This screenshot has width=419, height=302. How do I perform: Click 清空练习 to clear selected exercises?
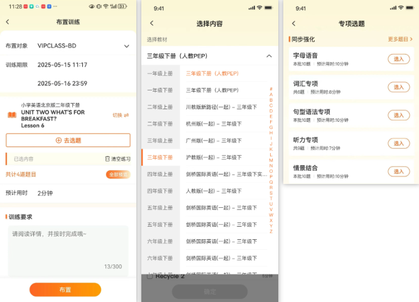click(x=118, y=159)
